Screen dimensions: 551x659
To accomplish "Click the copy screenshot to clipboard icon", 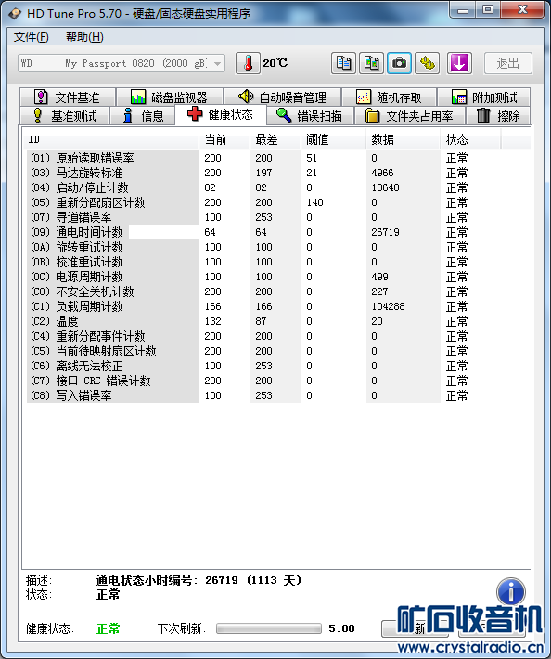I will [371, 63].
